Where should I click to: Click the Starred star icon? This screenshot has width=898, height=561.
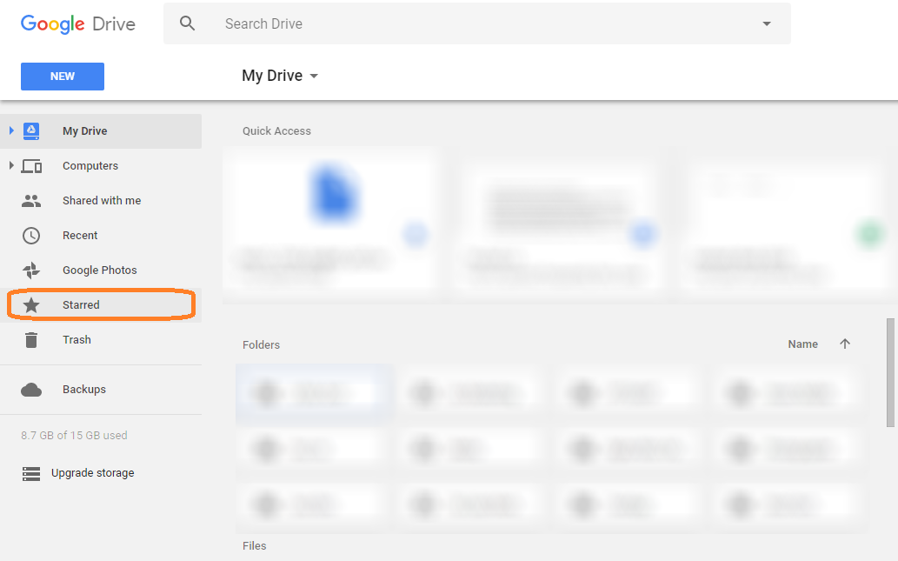(31, 305)
